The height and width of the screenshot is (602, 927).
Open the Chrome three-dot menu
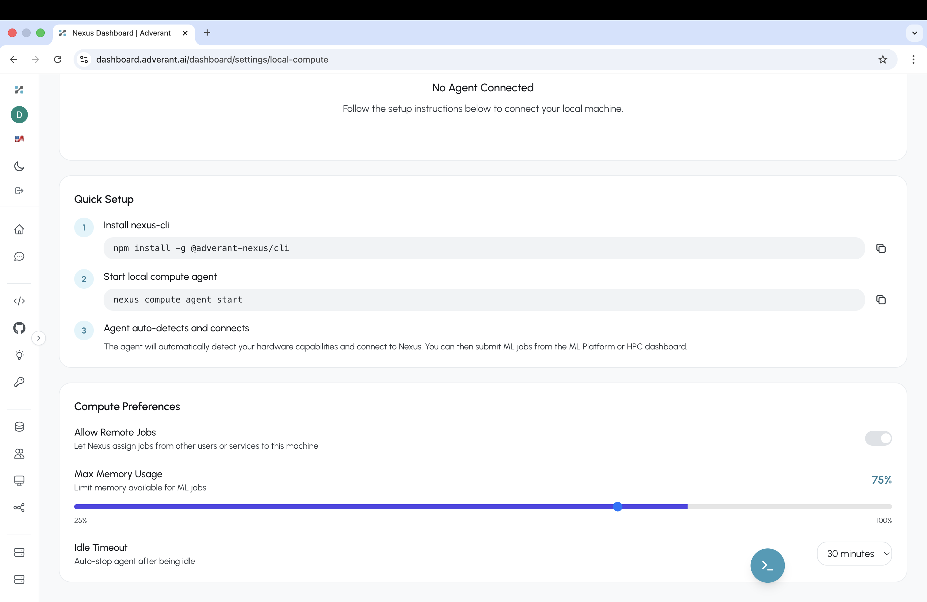(914, 59)
